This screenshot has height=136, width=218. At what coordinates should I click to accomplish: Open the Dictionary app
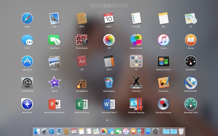(82, 62)
